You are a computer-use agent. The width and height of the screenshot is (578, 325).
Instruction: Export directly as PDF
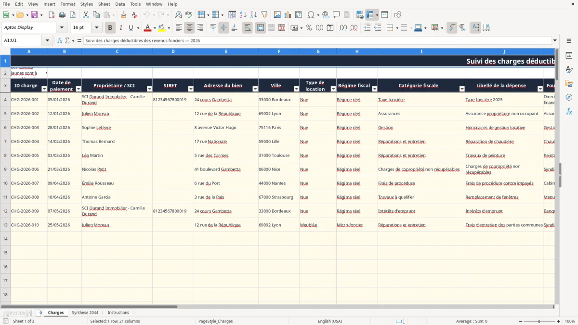click(52, 15)
